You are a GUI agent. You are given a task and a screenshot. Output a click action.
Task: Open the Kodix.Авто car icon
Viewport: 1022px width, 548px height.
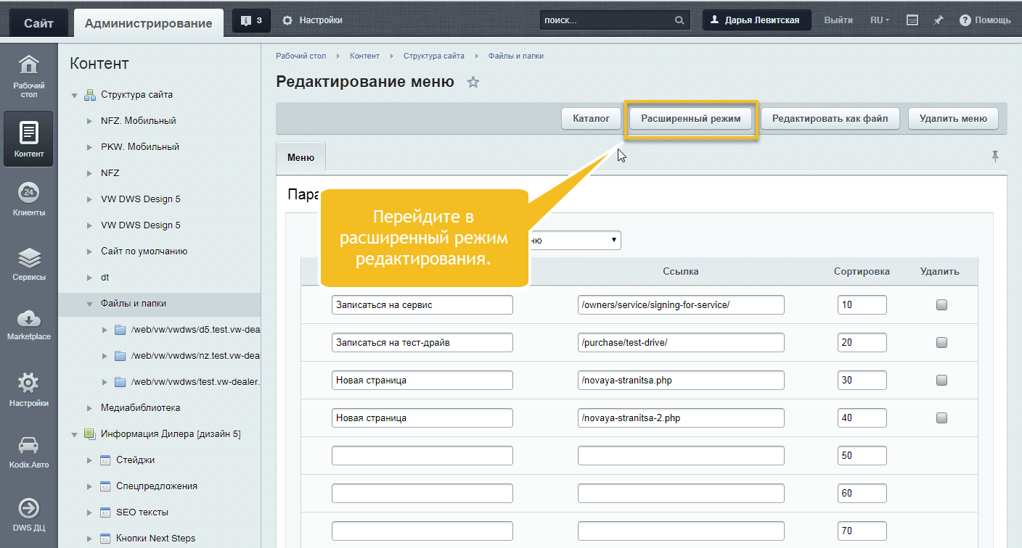pyautogui.click(x=28, y=452)
